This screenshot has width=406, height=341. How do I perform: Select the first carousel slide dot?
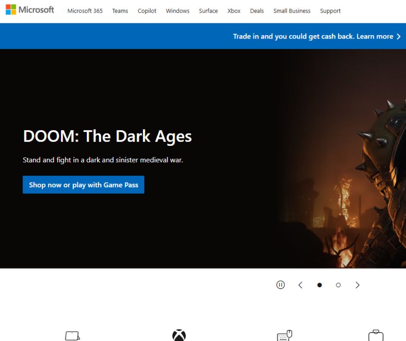click(320, 285)
